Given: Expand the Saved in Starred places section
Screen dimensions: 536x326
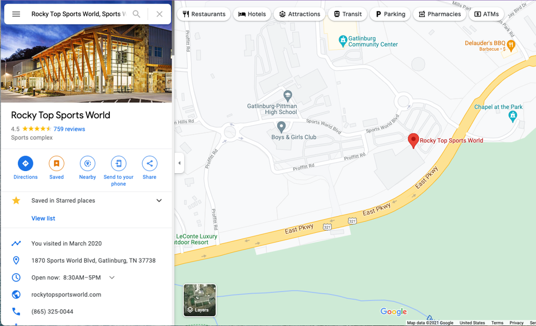Looking at the screenshot, I should (159, 200).
